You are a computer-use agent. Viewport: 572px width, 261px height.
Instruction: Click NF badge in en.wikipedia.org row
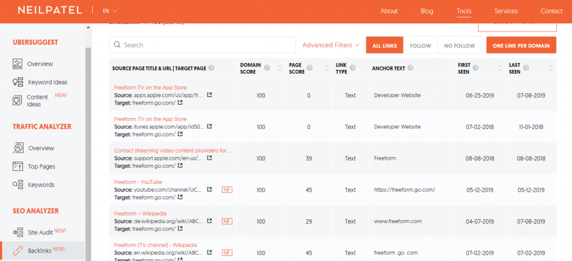227,253
